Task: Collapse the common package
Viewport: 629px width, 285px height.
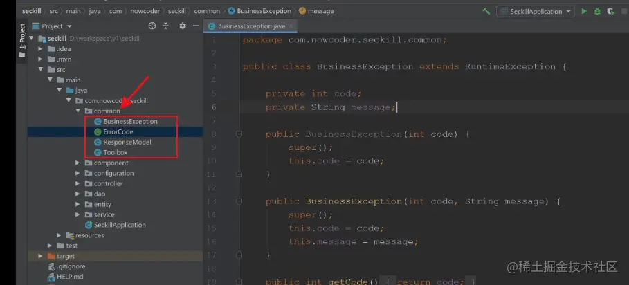Action: click(78, 111)
